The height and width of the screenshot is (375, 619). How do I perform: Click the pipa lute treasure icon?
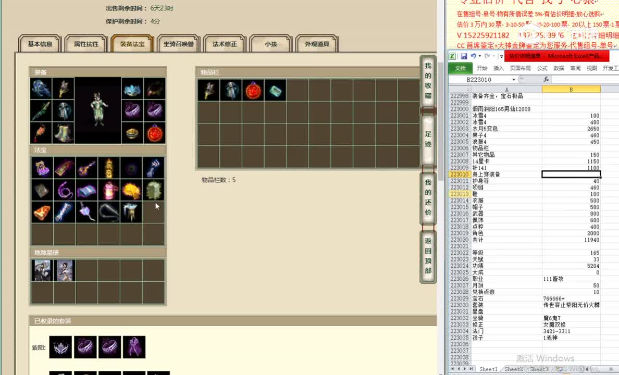(86, 168)
